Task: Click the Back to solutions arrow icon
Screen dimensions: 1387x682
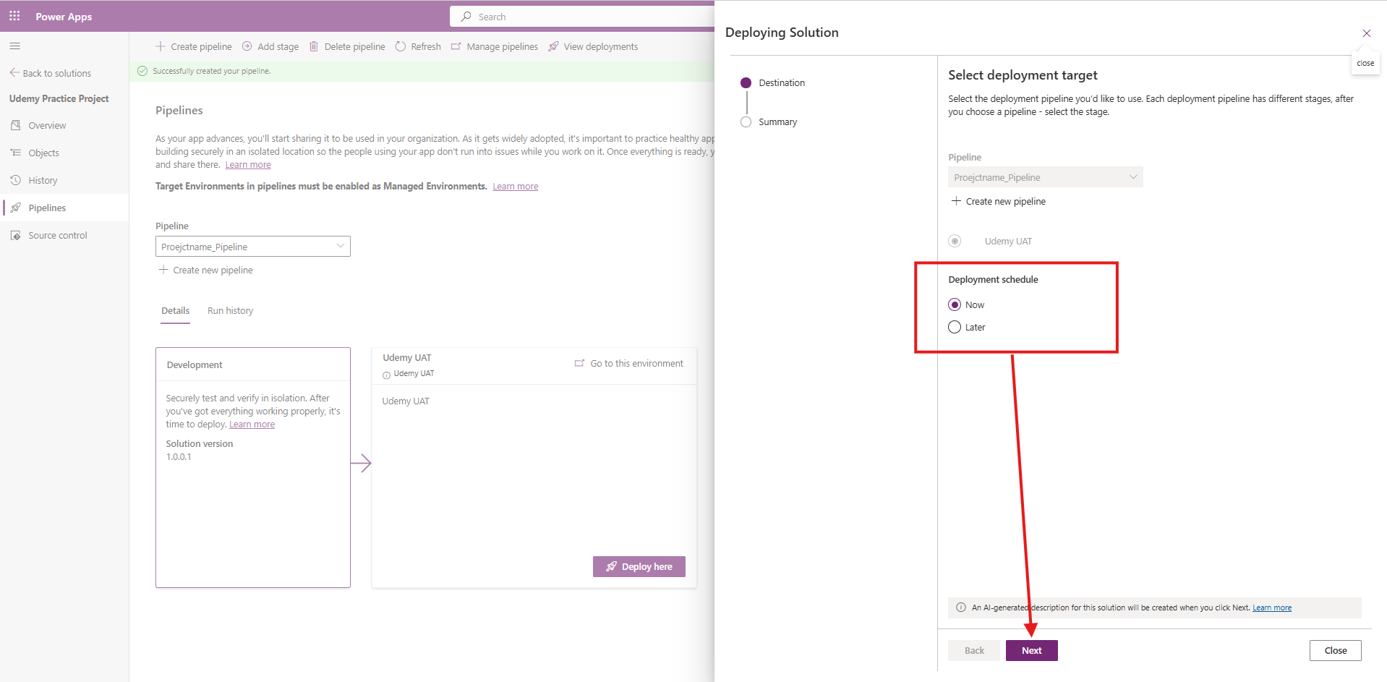Action: pyautogui.click(x=14, y=72)
